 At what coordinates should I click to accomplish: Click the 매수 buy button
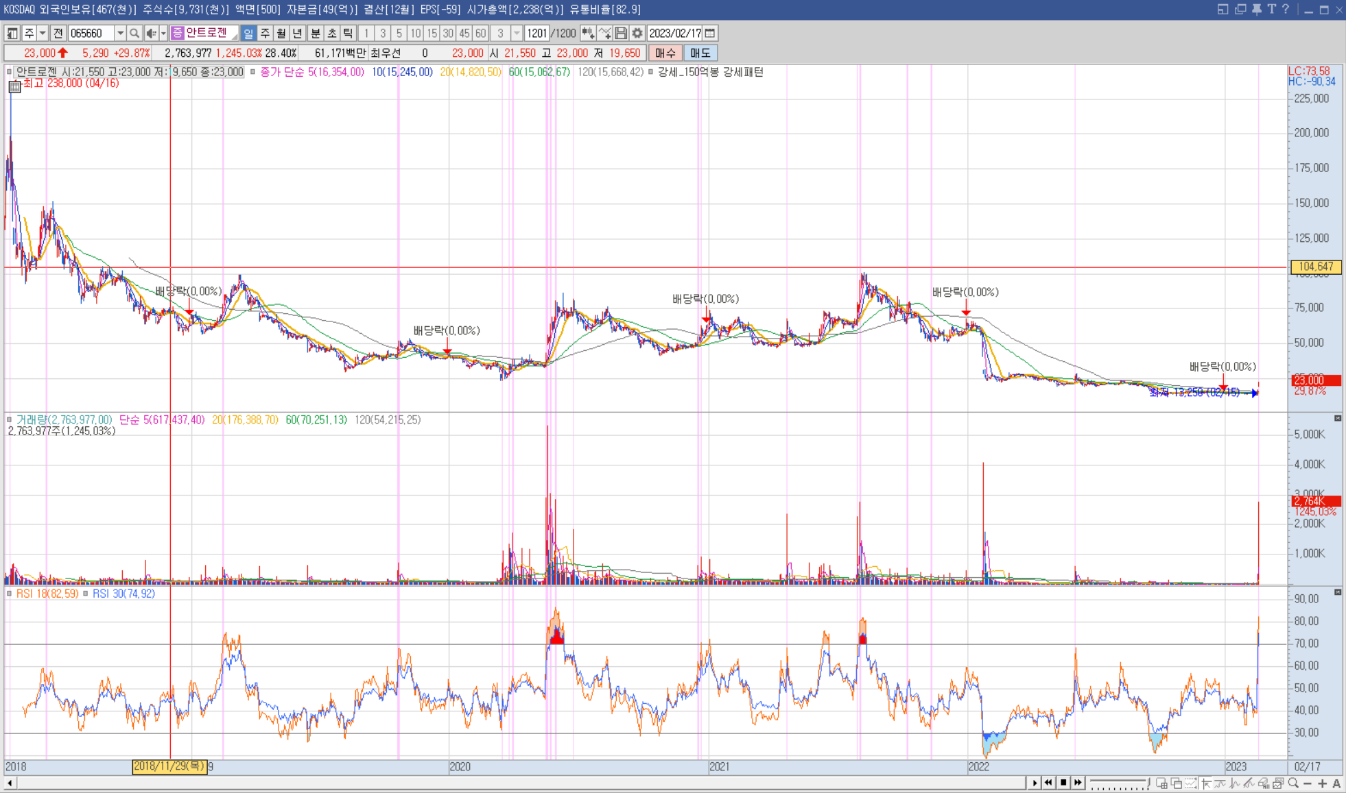pyautogui.click(x=665, y=53)
